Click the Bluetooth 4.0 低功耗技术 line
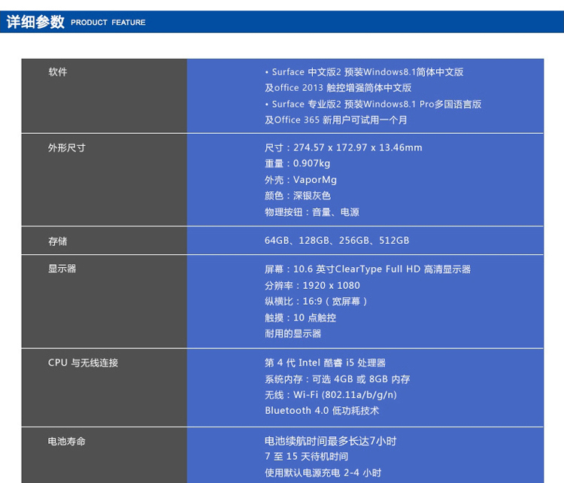The height and width of the screenshot is (483, 564). pos(322,411)
